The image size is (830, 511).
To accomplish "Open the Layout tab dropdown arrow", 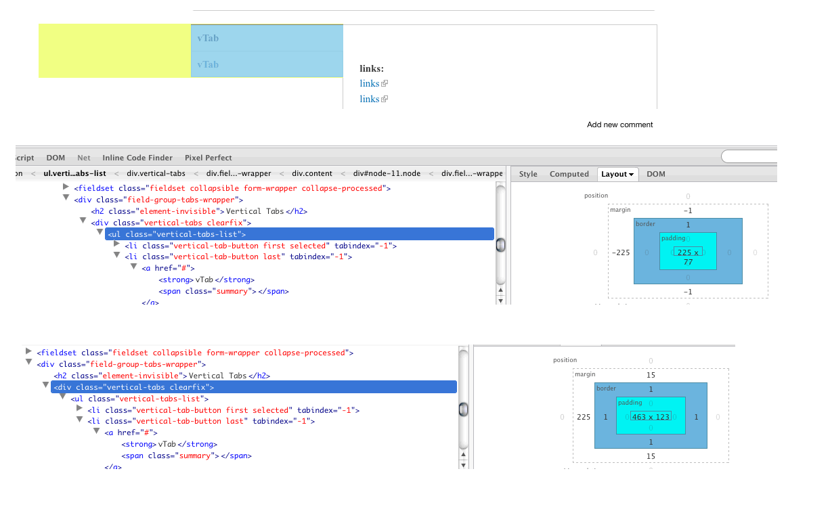I will click(x=631, y=174).
